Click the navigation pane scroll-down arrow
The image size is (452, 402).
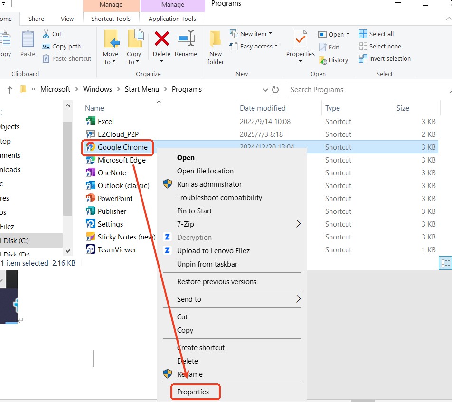click(x=68, y=251)
